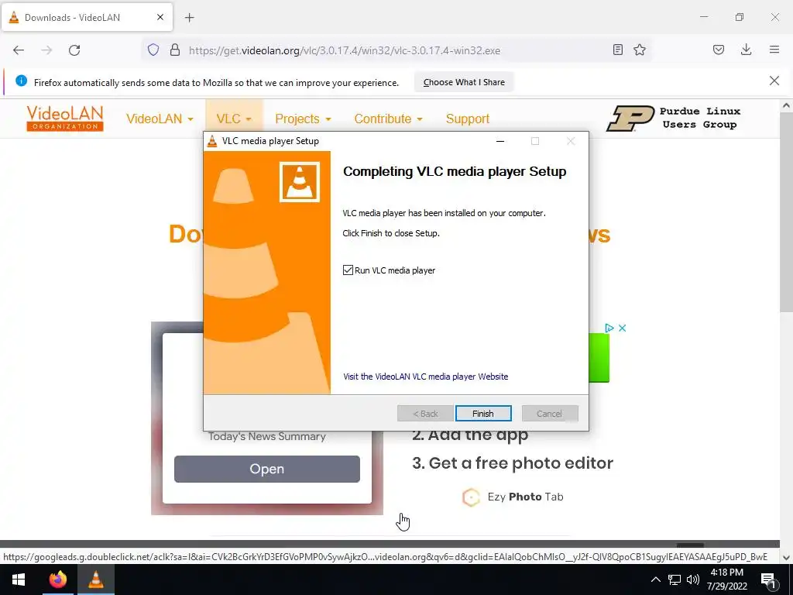
Task: Open a new tab with plus button
Action: (x=190, y=18)
